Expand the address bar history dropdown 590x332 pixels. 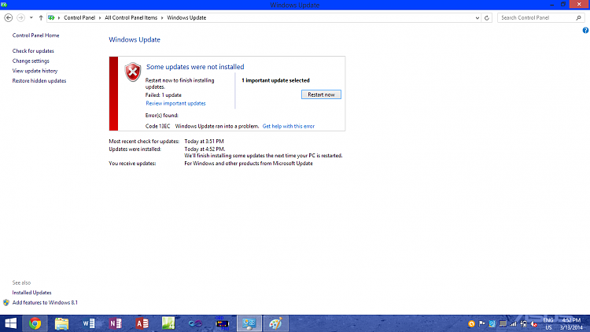click(478, 17)
